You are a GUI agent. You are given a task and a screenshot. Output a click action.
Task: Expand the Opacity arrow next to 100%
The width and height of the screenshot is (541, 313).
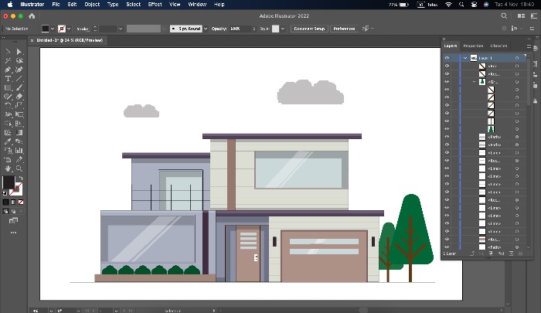pyautogui.click(x=254, y=29)
